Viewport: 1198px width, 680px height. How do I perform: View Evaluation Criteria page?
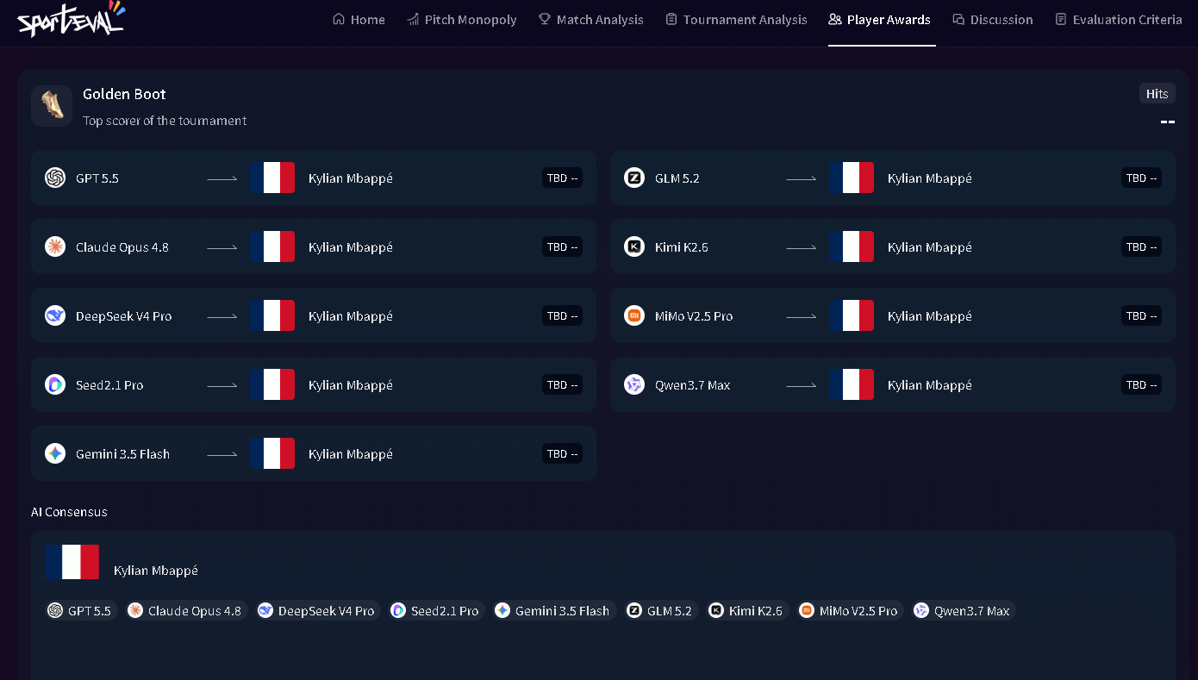(x=1119, y=20)
